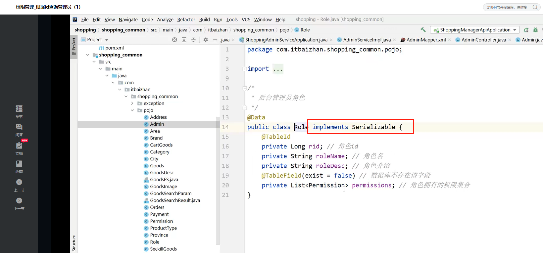This screenshot has width=543, height=253.
Task: Open the Structure tool window side tab
Action: [x=74, y=243]
